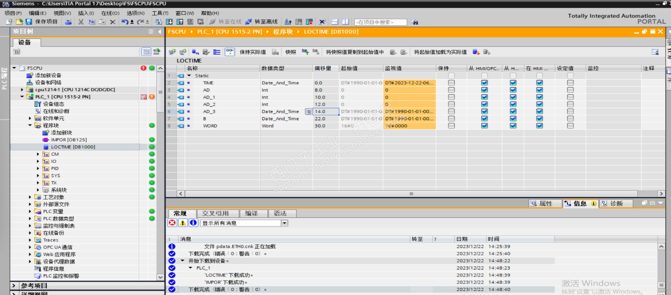
Task: Uncheck HMI/OPC accessible checkbox for WORD row
Action: coord(485,126)
